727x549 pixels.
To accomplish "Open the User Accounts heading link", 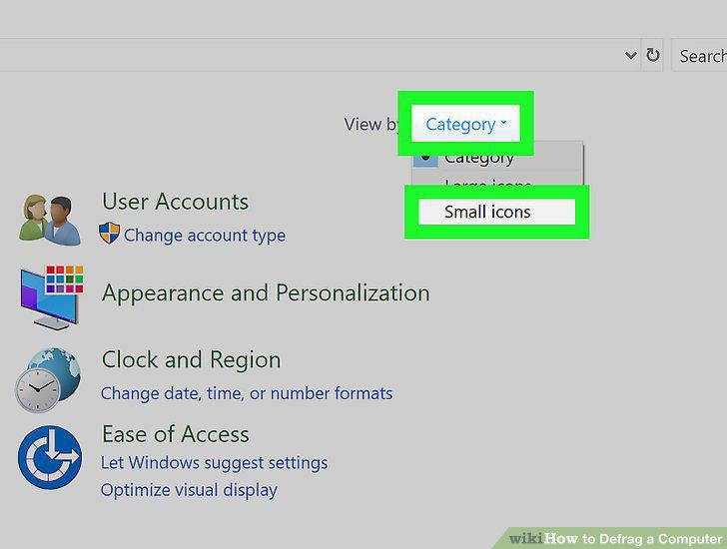I will (x=176, y=202).
